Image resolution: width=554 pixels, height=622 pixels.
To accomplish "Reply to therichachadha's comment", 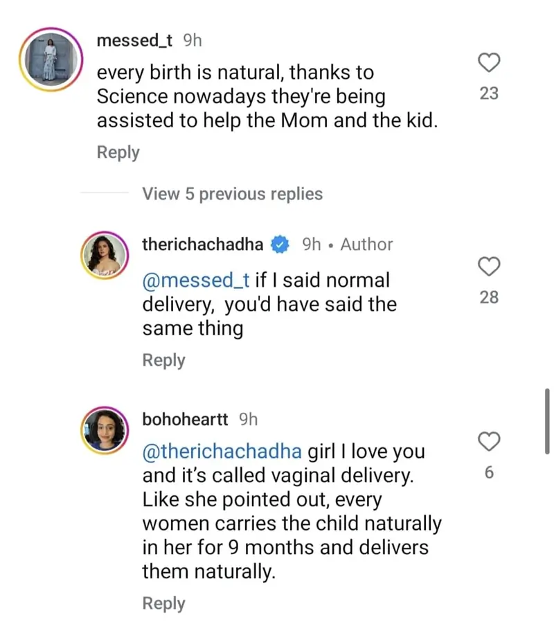I will click(163, 360).
